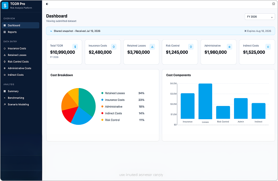Click the red Indirect Costs legend dot
The width and height of the screenshot is (278, 181).
[x=102, y=113]
